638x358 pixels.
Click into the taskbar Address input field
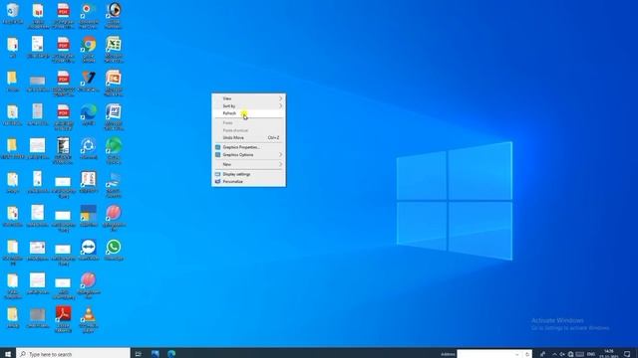[x=485, y=354]
